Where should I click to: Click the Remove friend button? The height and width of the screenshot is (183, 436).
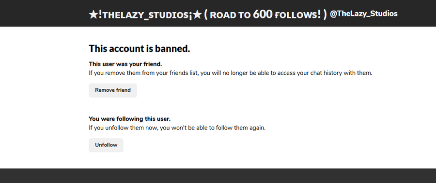point(112,90)
